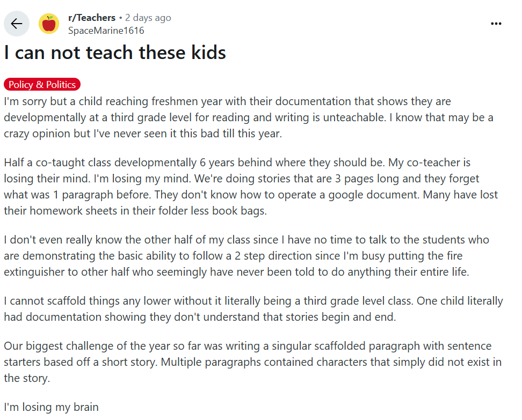Click the paragraph starting 'I'm sorry but a child'
The height and width of the screenshot is (420, 522).
click(x=249, y=117)
